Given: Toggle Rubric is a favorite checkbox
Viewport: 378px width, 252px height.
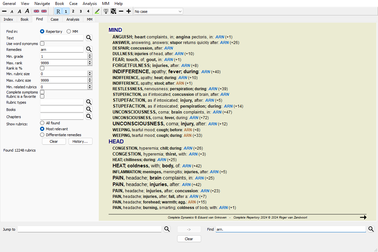Looking at the screenshot, I should tap(42, 96).
